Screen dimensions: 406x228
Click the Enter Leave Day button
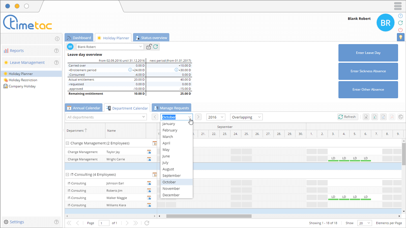[x=368, y=53]
